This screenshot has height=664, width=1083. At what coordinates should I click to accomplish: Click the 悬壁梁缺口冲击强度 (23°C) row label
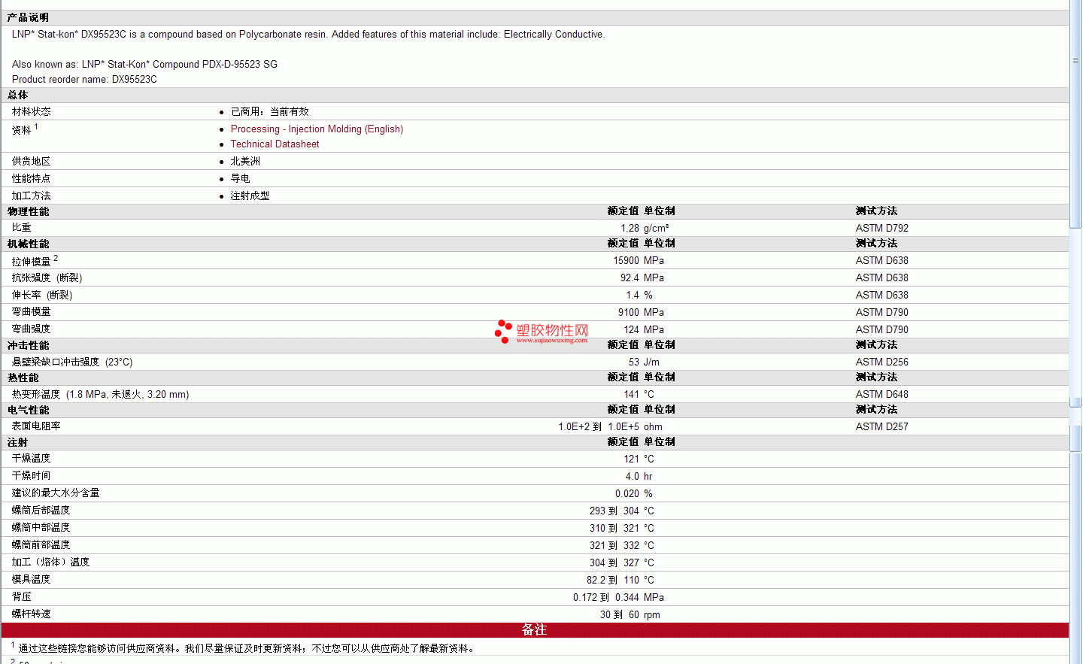point(72,362)
